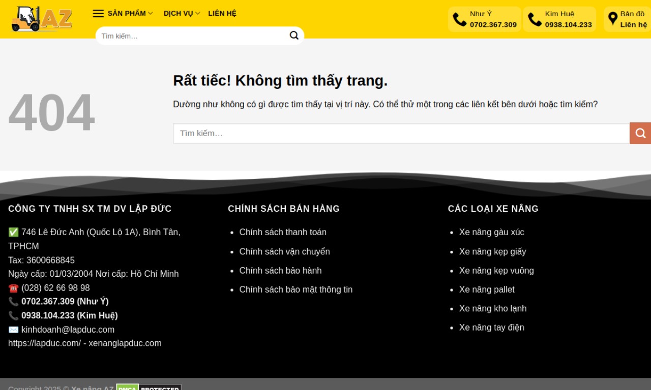Click CÁC LOẠI XE NÂNG heading
The height and width of the screenshot is (390, 651).
click(x=493, y=209)
